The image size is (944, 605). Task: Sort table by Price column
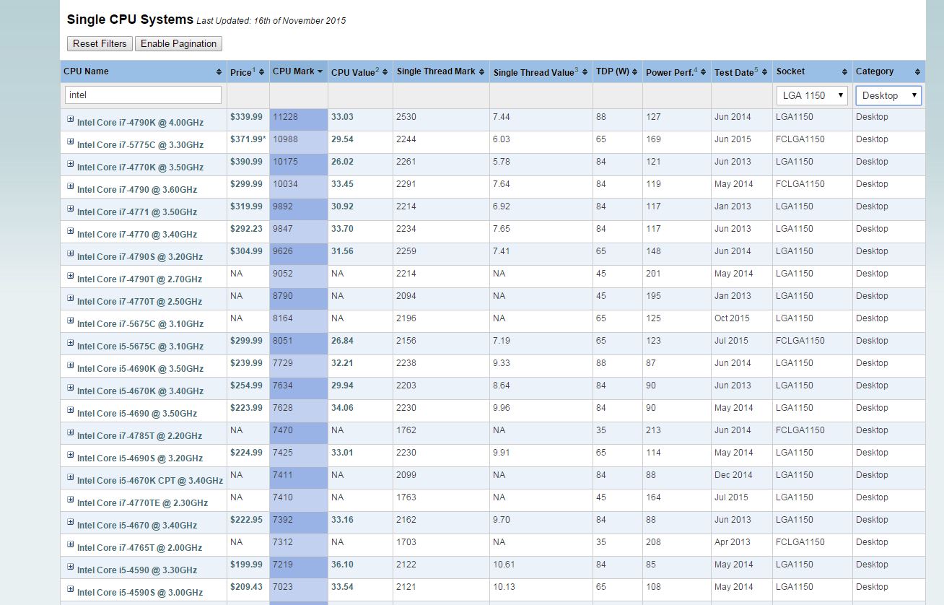tap(248, 71)
